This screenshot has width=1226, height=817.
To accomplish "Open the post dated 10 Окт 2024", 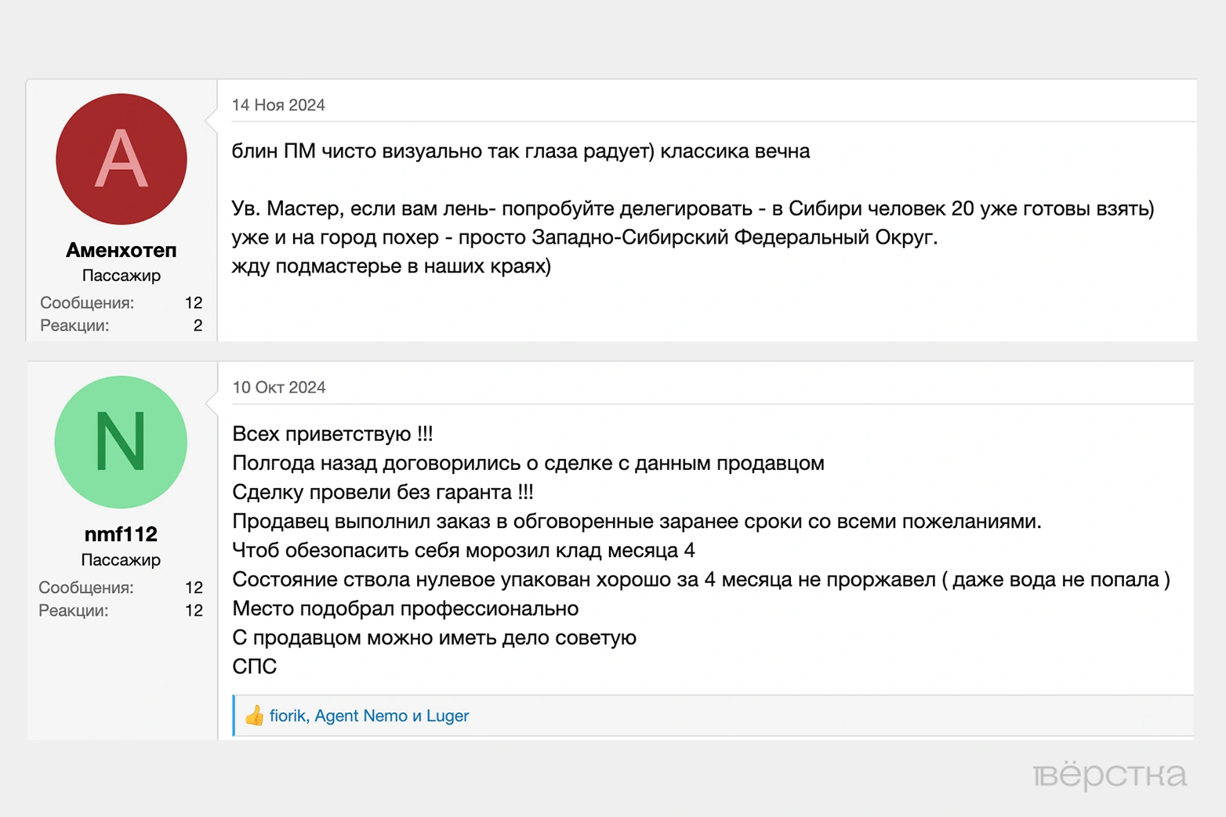I will [279, 387].
